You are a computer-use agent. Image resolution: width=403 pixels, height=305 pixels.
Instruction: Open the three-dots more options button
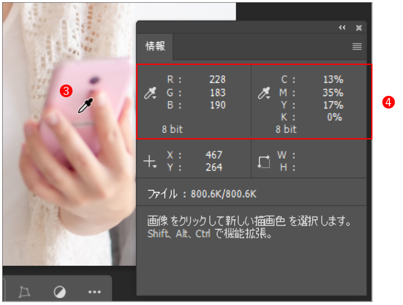point(94,291)
